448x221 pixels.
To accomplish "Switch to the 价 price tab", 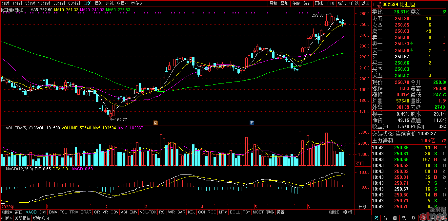I will [385, 218].
